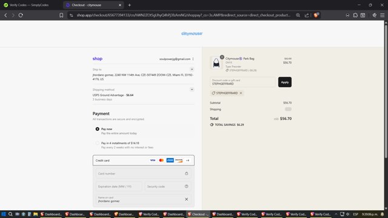Select the Pay now option

(97, 129)
